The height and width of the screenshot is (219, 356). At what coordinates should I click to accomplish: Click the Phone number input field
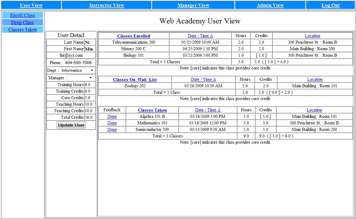pos(78,63)
